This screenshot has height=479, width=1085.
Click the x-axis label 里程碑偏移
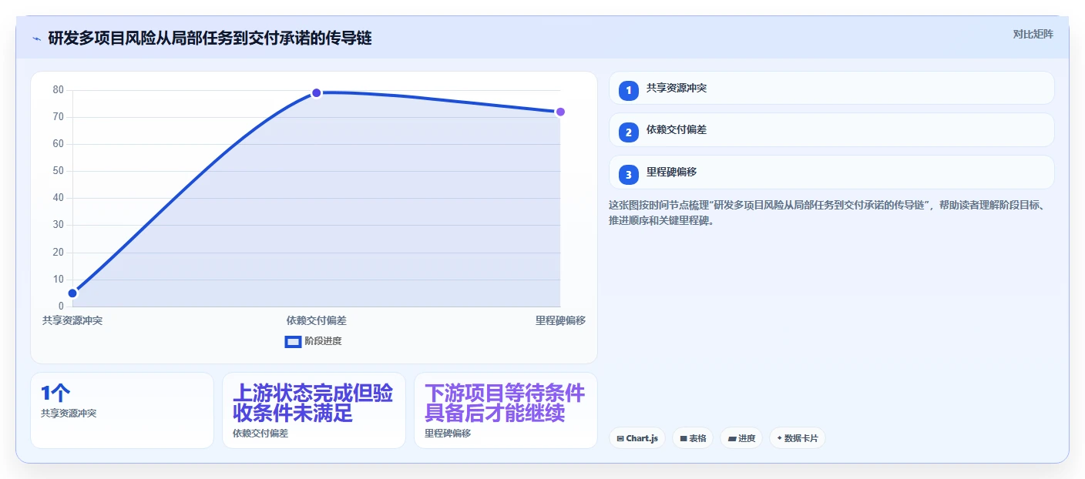[x=560, y=320]
